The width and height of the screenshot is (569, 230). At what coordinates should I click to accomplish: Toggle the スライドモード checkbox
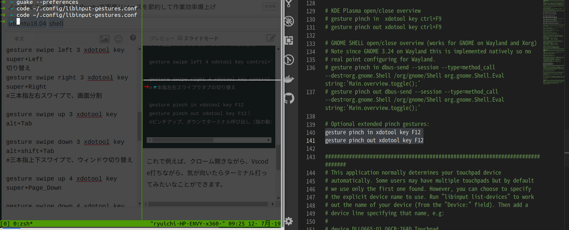click(x=180, y=38)
